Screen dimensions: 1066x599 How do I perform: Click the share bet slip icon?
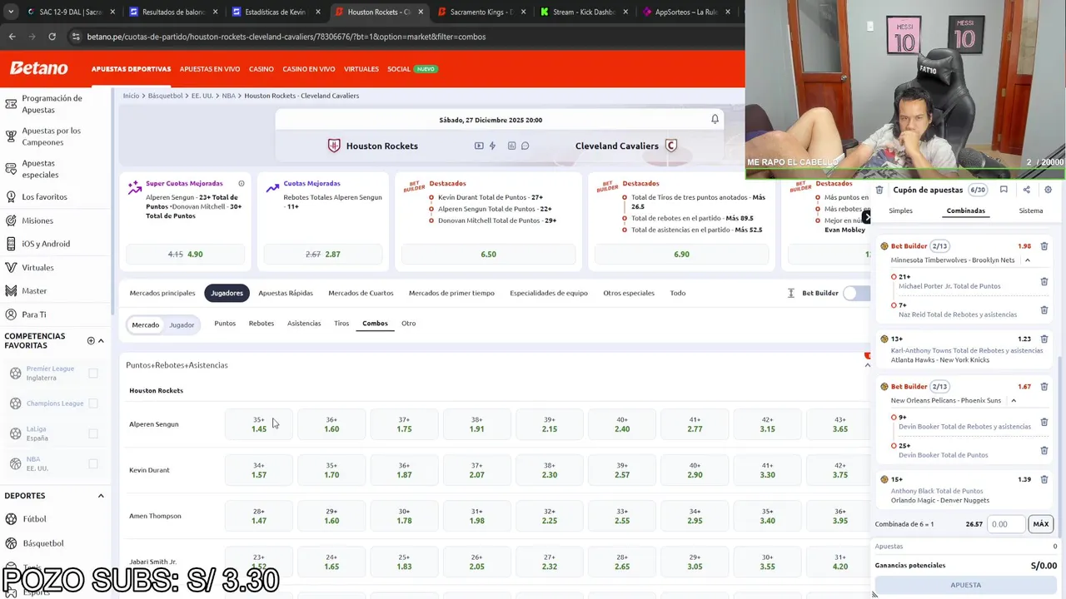[1026, 190]
